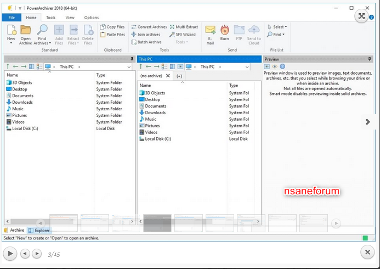
Task: Toggle folder tree icon in left pane toolbar
Action: pyautogui.click(x=31, y=66)
